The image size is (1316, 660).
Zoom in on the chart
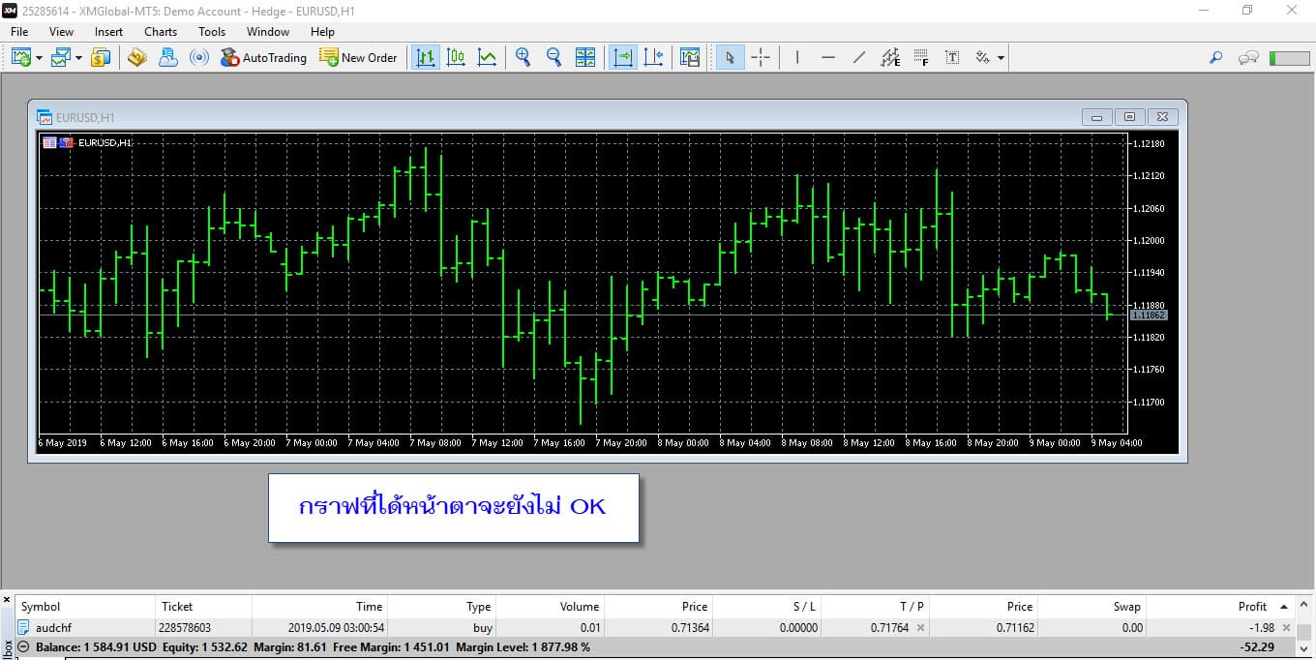click(523, 57)
